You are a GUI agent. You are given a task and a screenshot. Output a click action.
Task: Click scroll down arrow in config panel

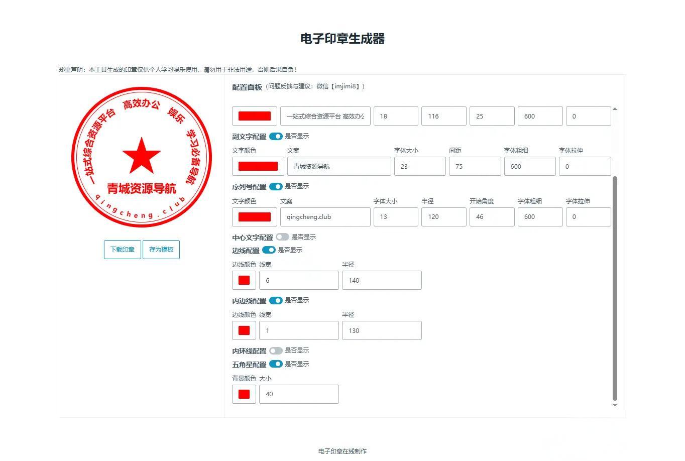point(615,405)
